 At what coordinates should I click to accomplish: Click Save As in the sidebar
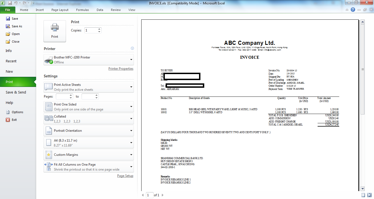pyautogui.click(x=14, y=26)
